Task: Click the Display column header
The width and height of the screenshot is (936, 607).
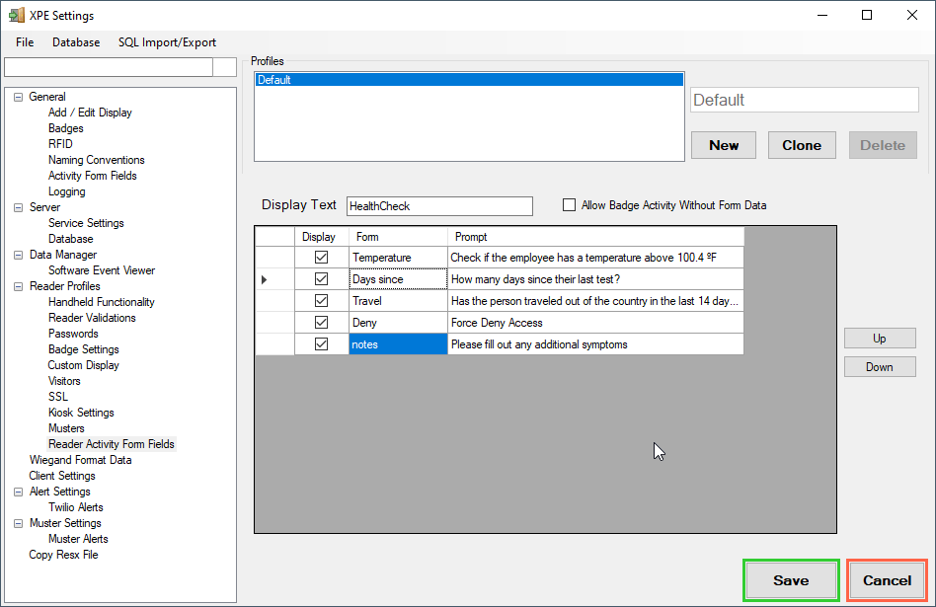Action: pos(322,237)
